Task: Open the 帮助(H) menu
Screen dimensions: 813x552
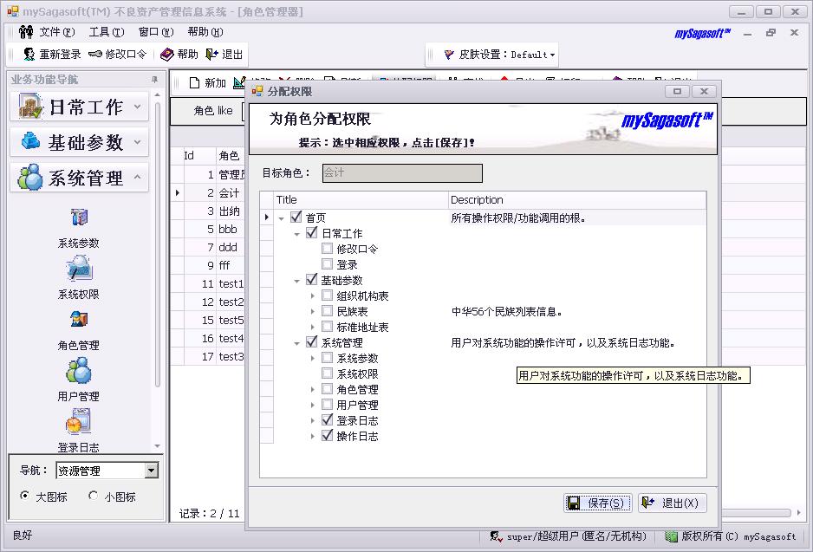Action: click(205, 32)
